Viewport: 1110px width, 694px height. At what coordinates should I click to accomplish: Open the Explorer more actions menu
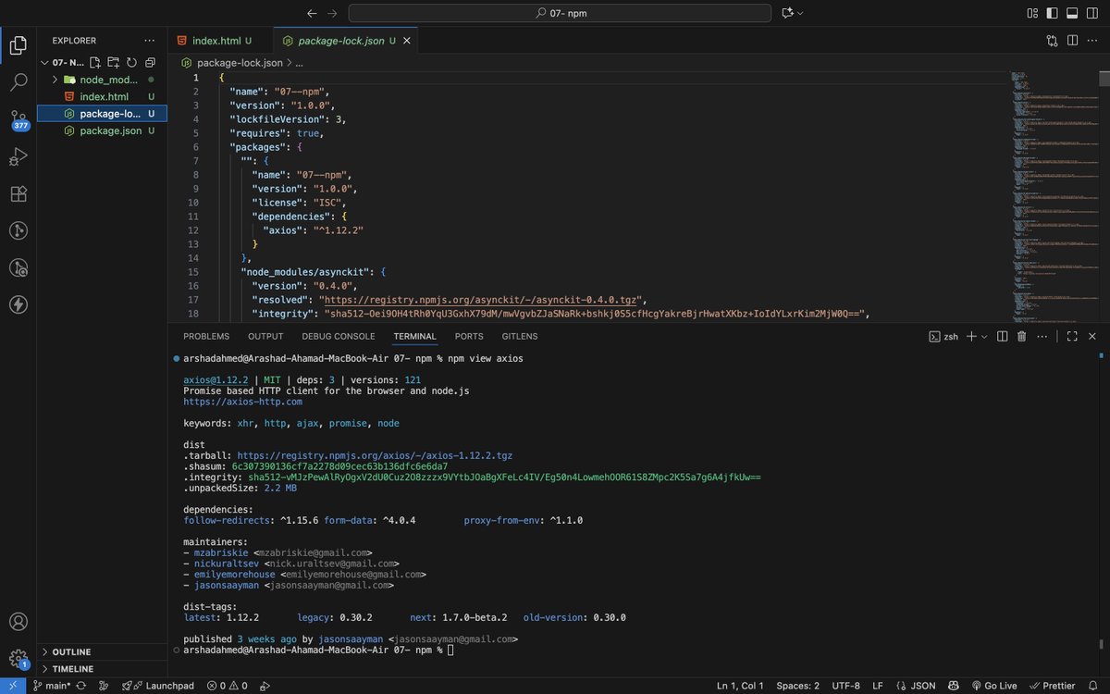pyautogui.click(x=150, y=41)
